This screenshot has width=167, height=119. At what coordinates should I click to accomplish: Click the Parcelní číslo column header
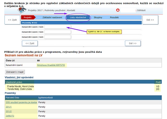[x=13, y=98]
